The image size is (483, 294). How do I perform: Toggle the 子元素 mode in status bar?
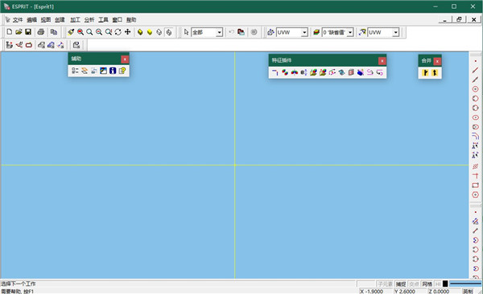click(386, 284)
